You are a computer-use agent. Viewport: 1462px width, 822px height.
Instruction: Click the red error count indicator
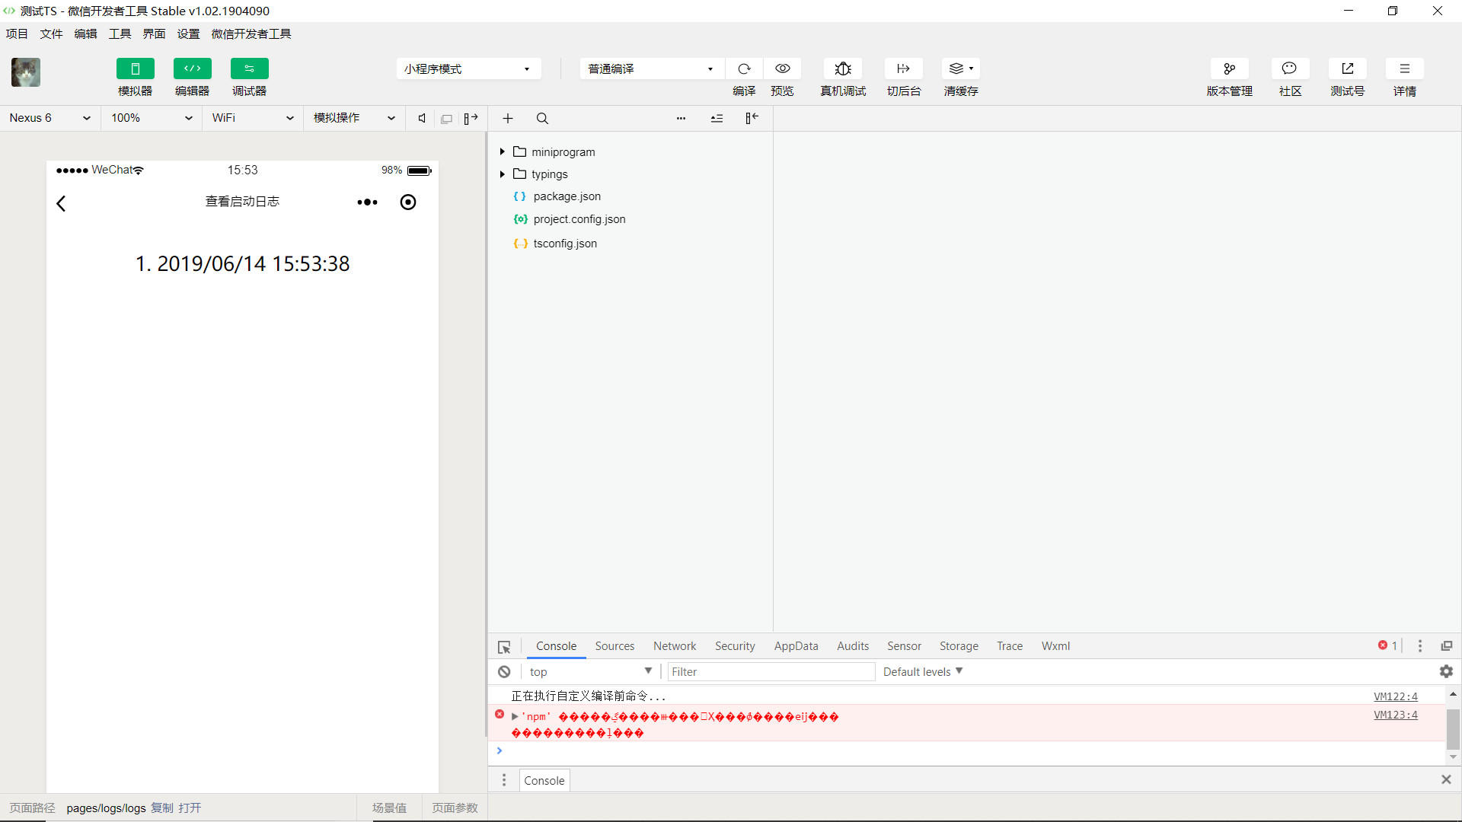coord(1387,645)
